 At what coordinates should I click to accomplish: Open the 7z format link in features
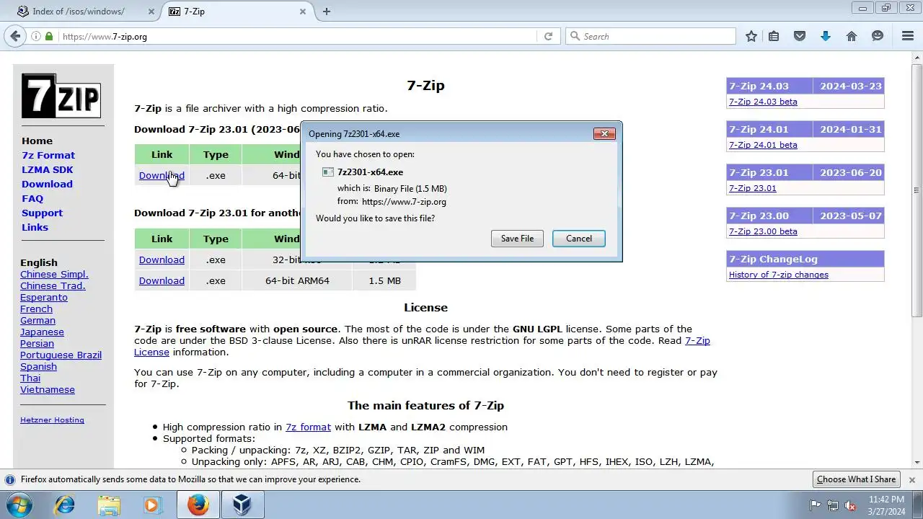click(308, 427)
